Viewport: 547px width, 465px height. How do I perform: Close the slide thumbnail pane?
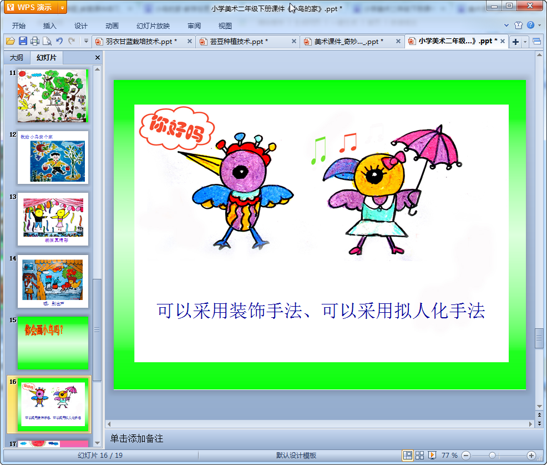(98, 58)
